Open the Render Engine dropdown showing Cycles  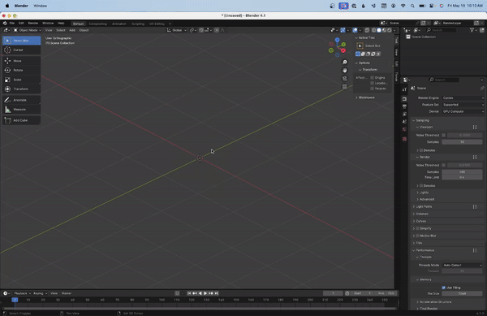point(463,97)
